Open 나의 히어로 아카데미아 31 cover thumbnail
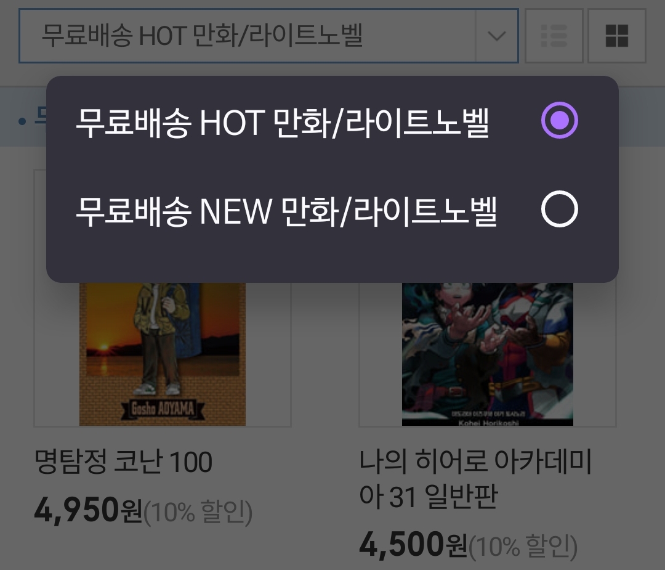The height and width of the screenshot is (570, 665). [488, 354]
